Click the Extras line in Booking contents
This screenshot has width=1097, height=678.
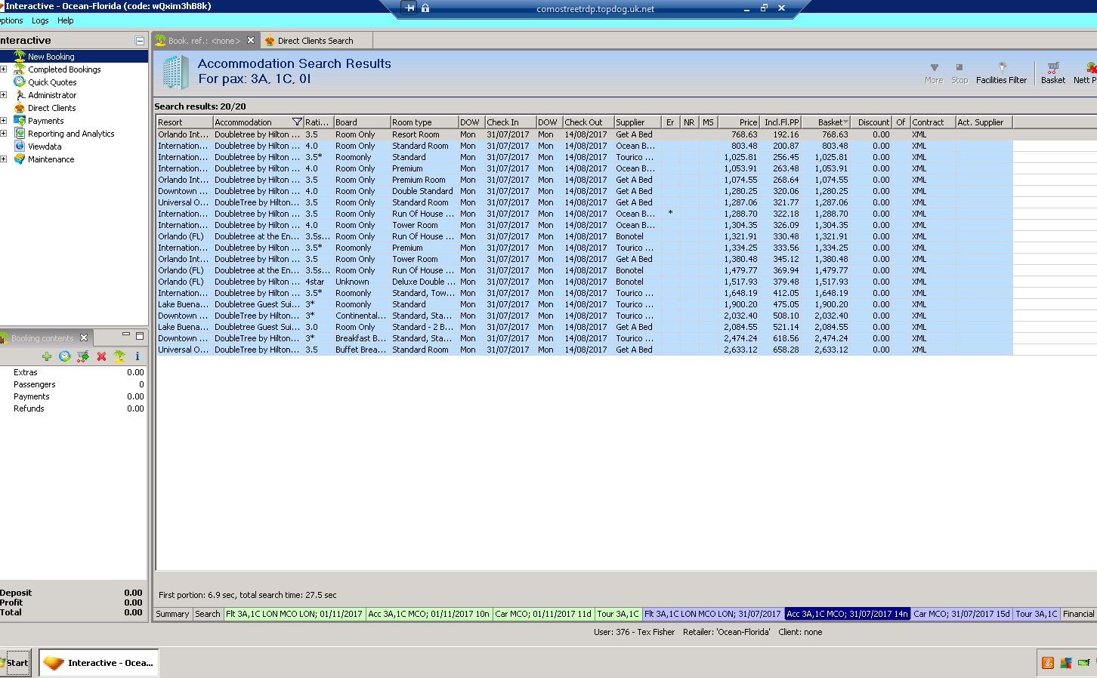pyautogui.click(x=73, y=372)
